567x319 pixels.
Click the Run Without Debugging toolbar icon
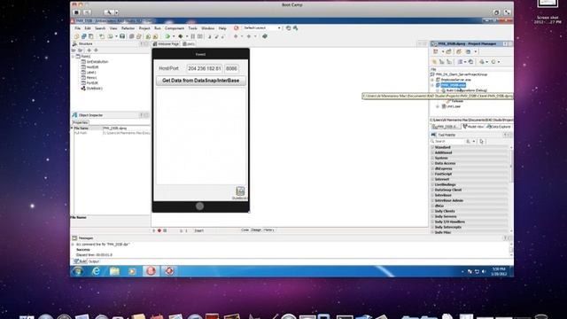(181, 36)
